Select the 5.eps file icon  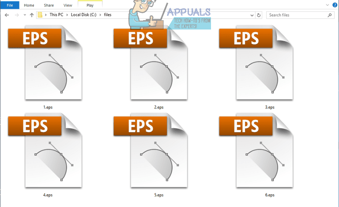(151, 150)
